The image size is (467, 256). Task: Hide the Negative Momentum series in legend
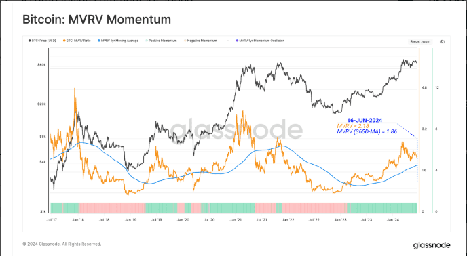pos(200,41)
